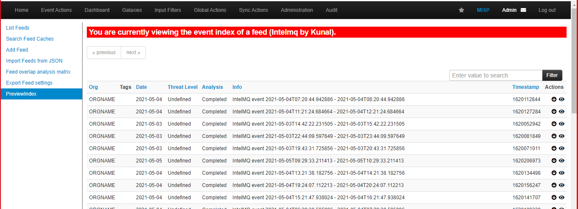Preview event 1620134498 using eye icon

coord(562,173)
